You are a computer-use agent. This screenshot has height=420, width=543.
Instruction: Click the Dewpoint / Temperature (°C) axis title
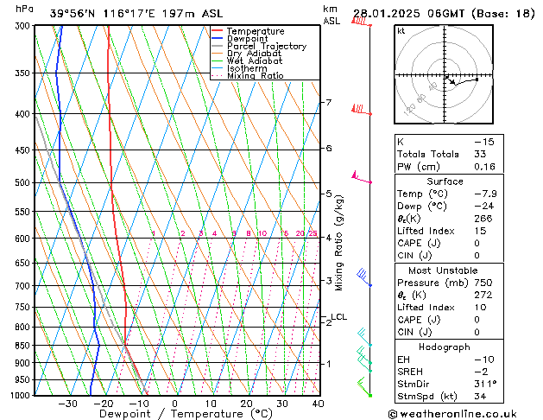tap(186, 414)
